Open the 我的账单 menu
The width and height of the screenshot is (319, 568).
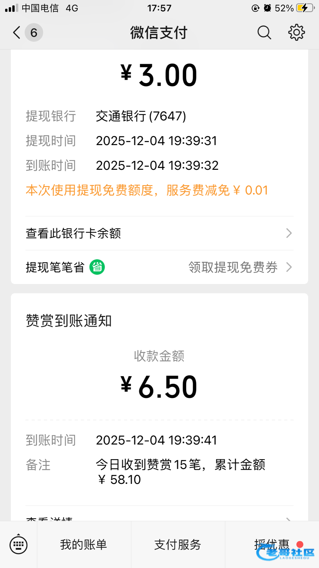pyautogui.click(x=83, y=545)
